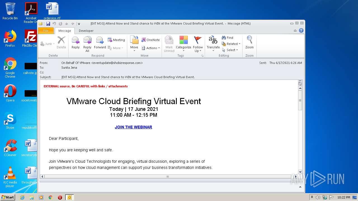Viewport: 358px width, 201px height.
Task: Collapse the ribbon with the caret icon
Action: (295, 31)
